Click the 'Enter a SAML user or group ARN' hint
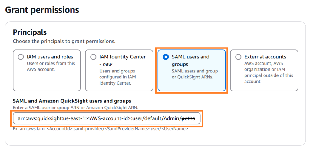Screen dimensions: 310x150 (75, 108)
